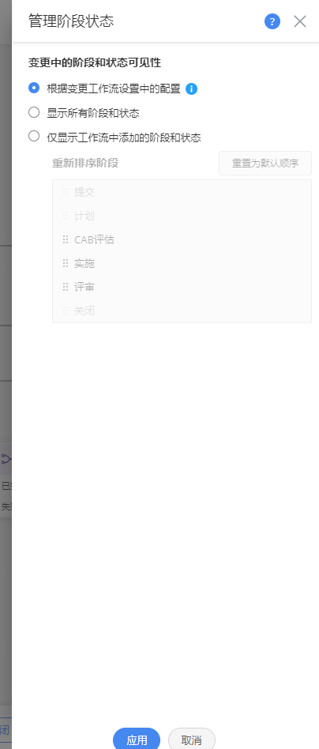
Task: Click the 应用 apply button
Action: (137, 740)
